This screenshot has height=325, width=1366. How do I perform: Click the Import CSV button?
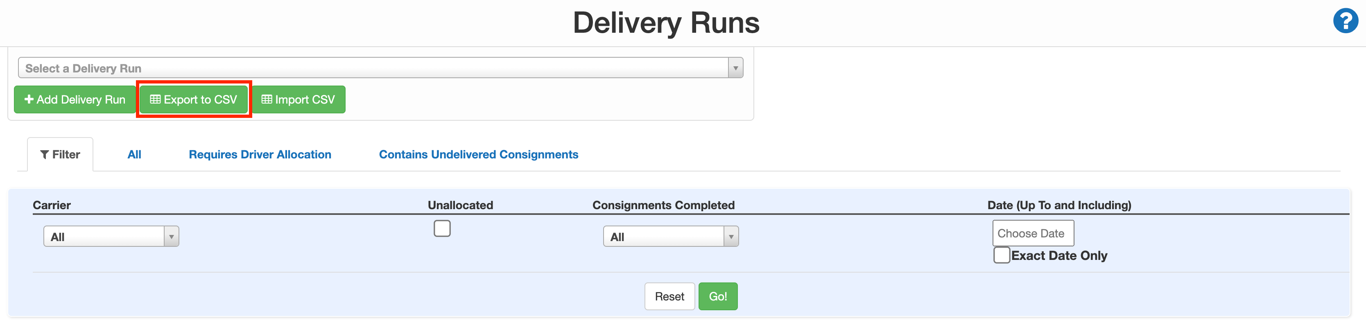[299, 99]
